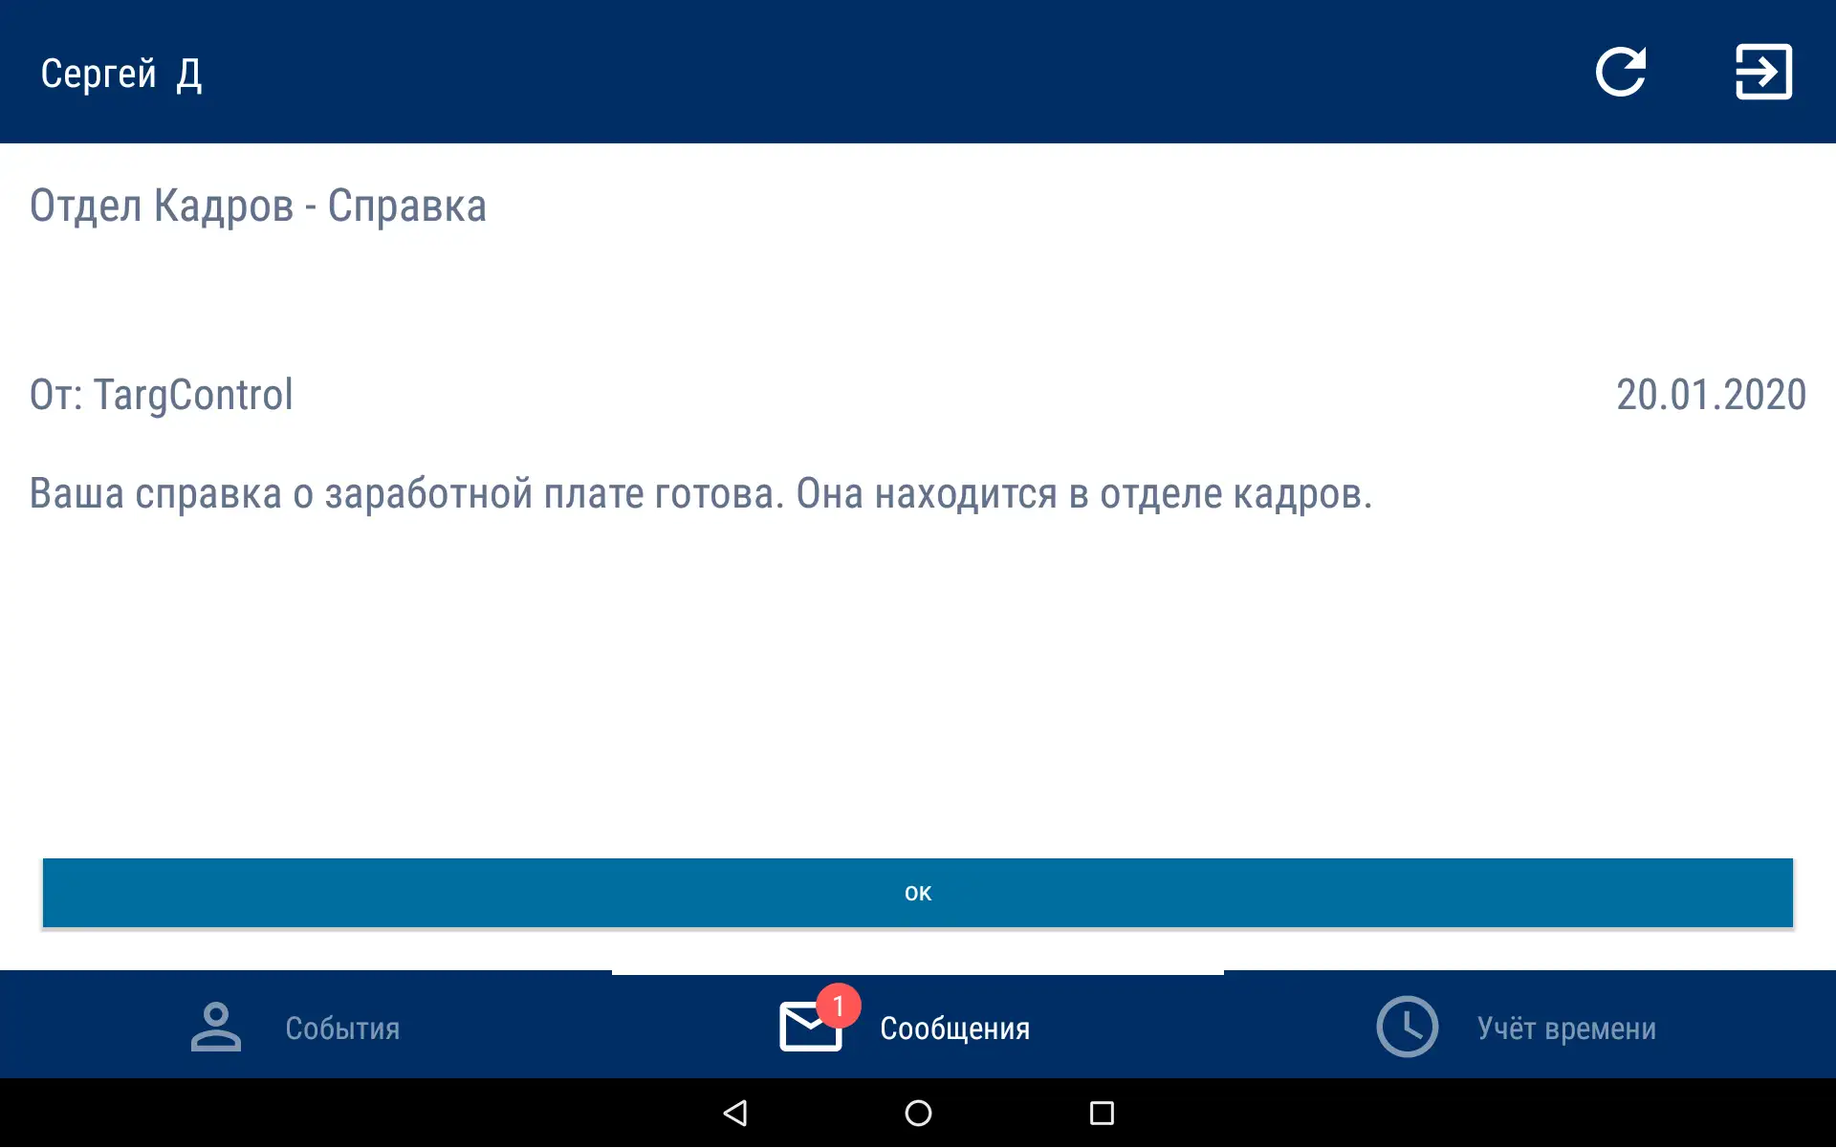Select the message title Отдел Кадров - Справка

(x=257, y=206)
